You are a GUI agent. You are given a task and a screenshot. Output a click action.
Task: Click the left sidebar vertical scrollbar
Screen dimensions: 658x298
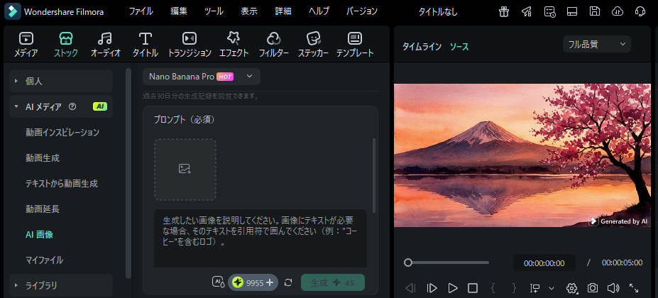pyautogui.click(x=128, y=173)
